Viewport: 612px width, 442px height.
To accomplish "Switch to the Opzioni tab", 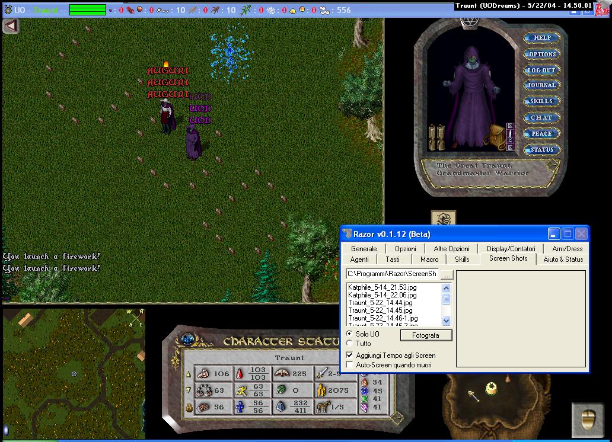I will point(406,248).
